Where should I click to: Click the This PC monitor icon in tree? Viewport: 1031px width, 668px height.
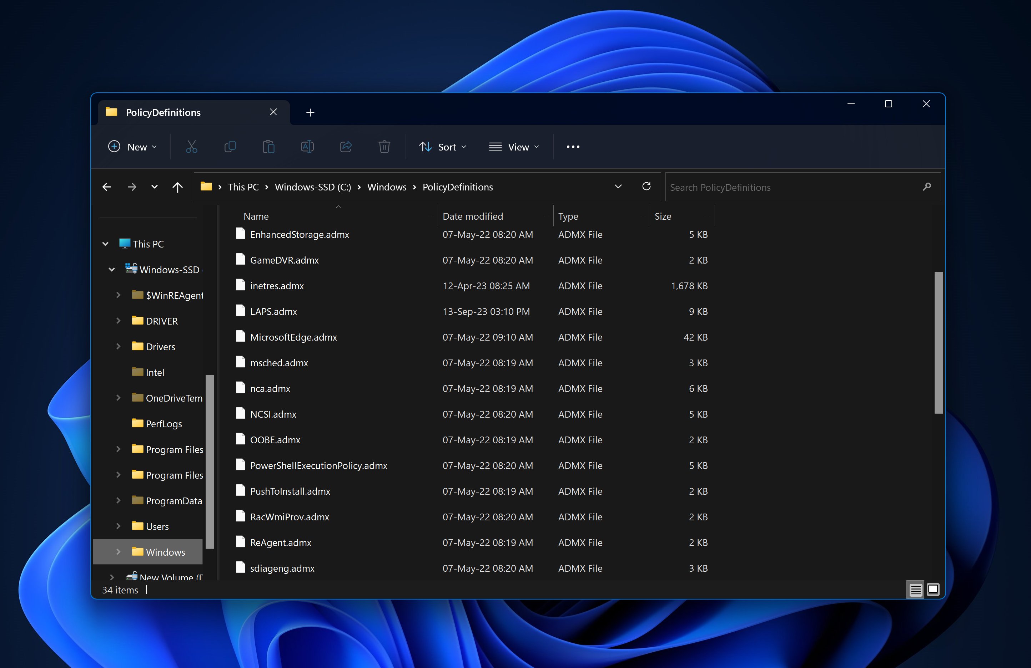pos(125,244)
